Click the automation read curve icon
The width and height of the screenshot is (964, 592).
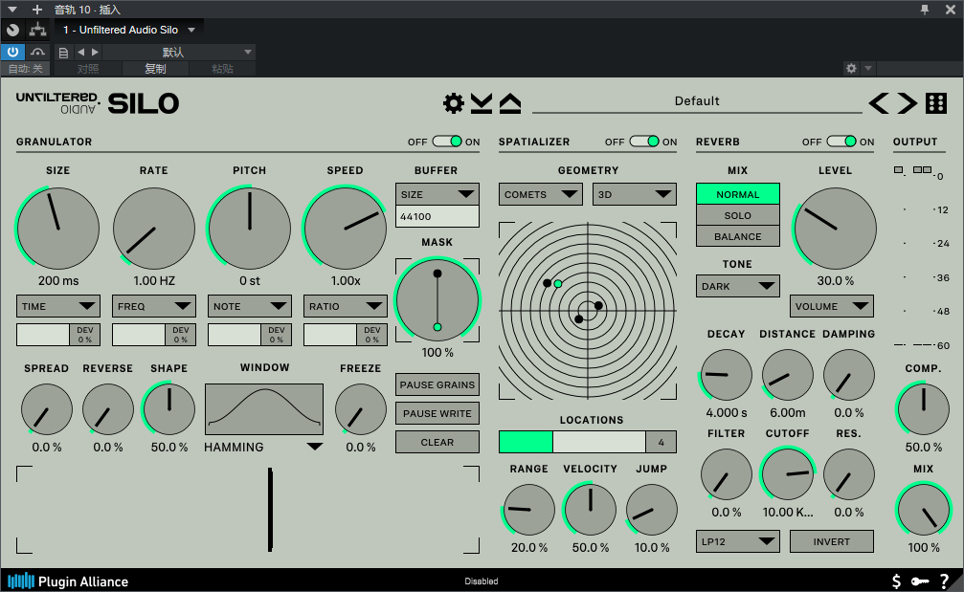click(37, 53)
